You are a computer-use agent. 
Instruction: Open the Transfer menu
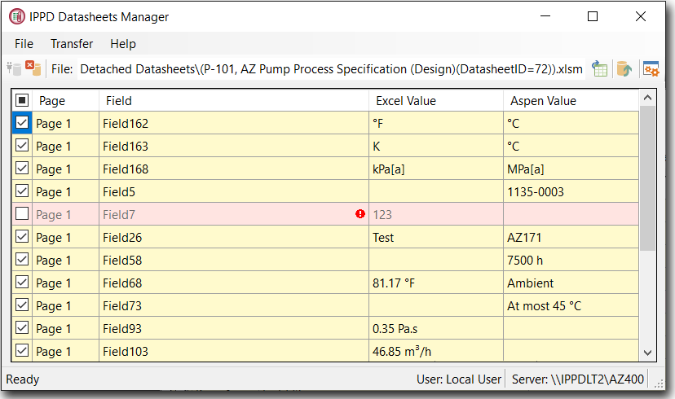click(72, 44)
